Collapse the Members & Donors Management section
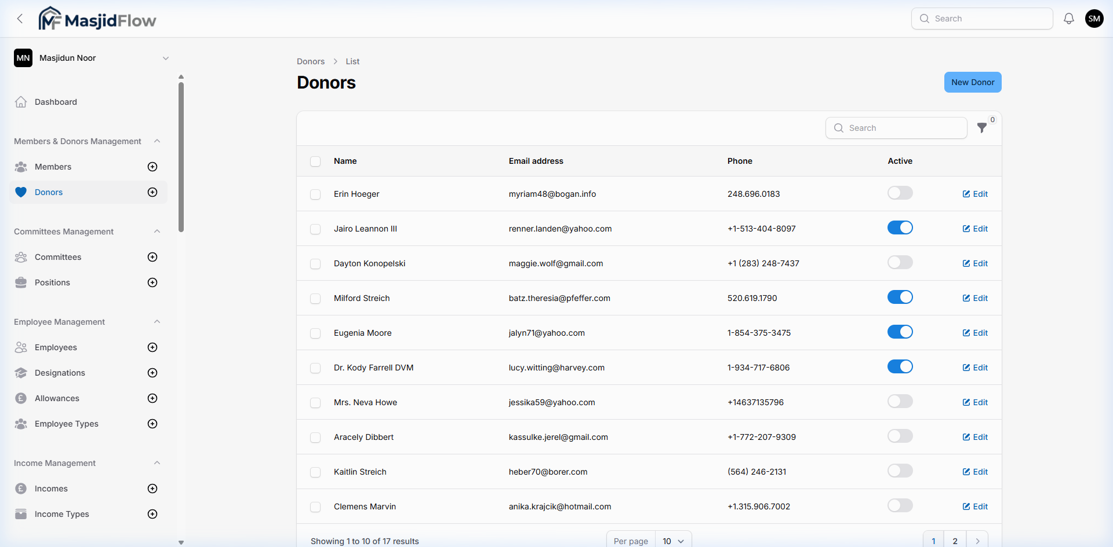 pyautogui.click(x=157, y=141)
